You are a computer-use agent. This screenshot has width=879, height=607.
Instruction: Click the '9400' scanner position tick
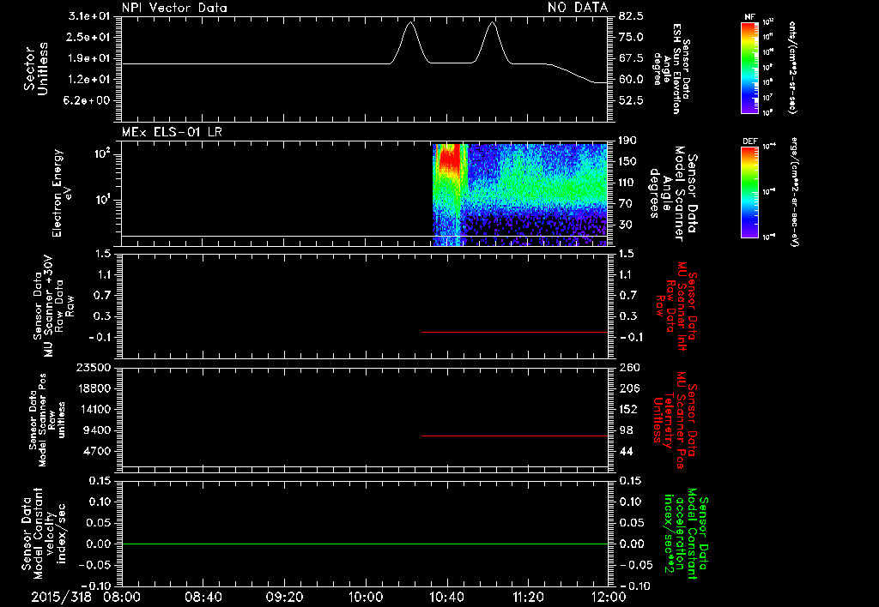click(96, 430)
